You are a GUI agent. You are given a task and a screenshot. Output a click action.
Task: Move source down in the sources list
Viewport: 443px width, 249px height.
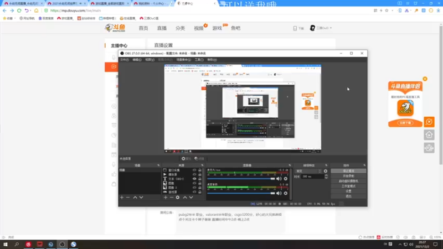tap(191, 198)
